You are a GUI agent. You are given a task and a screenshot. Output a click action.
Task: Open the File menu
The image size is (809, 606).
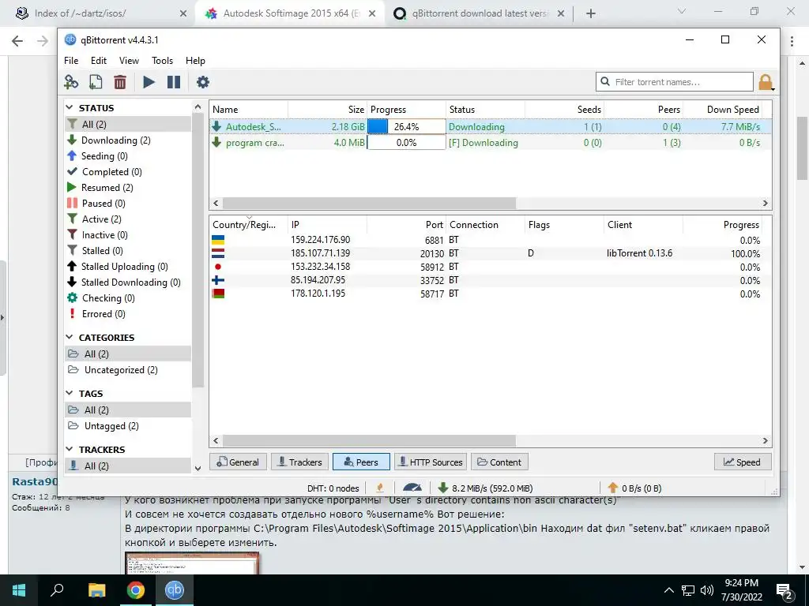coord(71,60)
